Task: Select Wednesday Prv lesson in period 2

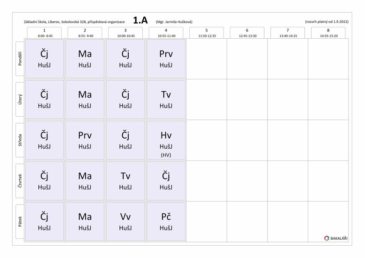Action: [85, 140]
